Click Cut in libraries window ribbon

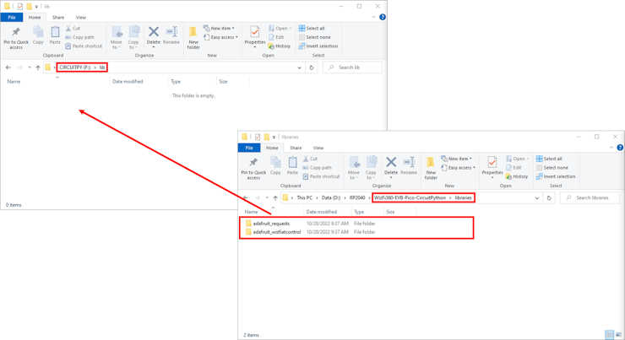310,159
